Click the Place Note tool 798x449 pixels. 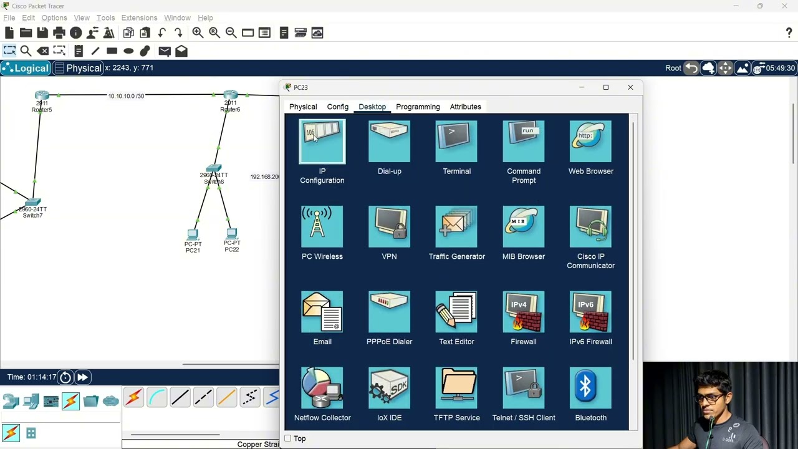79,51
